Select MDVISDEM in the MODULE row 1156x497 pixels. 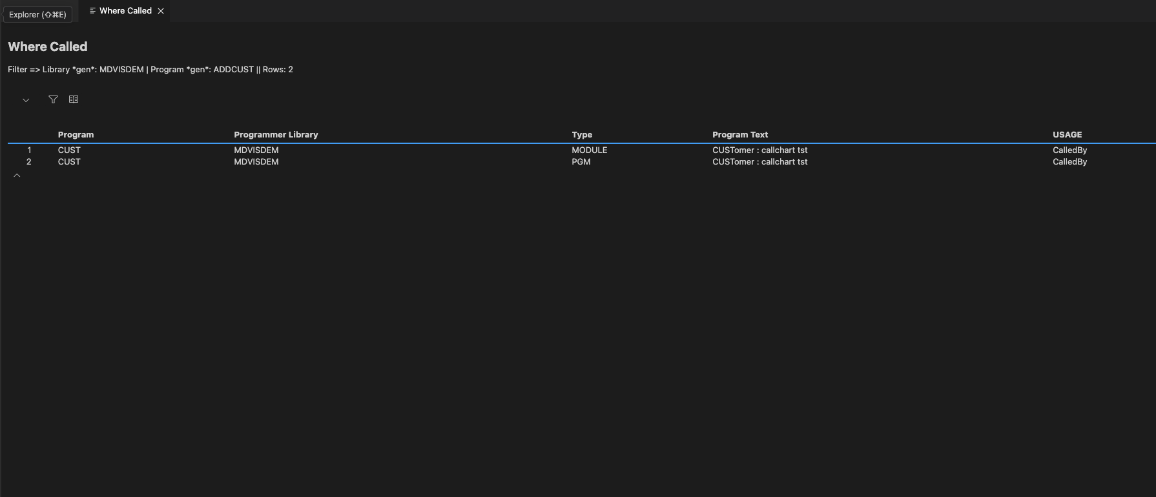(256, 150)
